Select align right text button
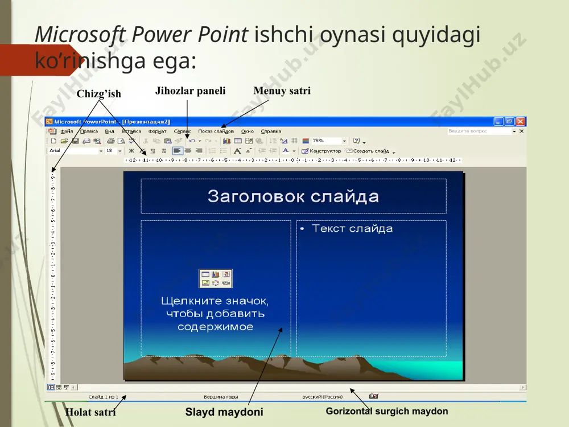The width and height of the screenshot is (569, 427). (x=199, y=151)
